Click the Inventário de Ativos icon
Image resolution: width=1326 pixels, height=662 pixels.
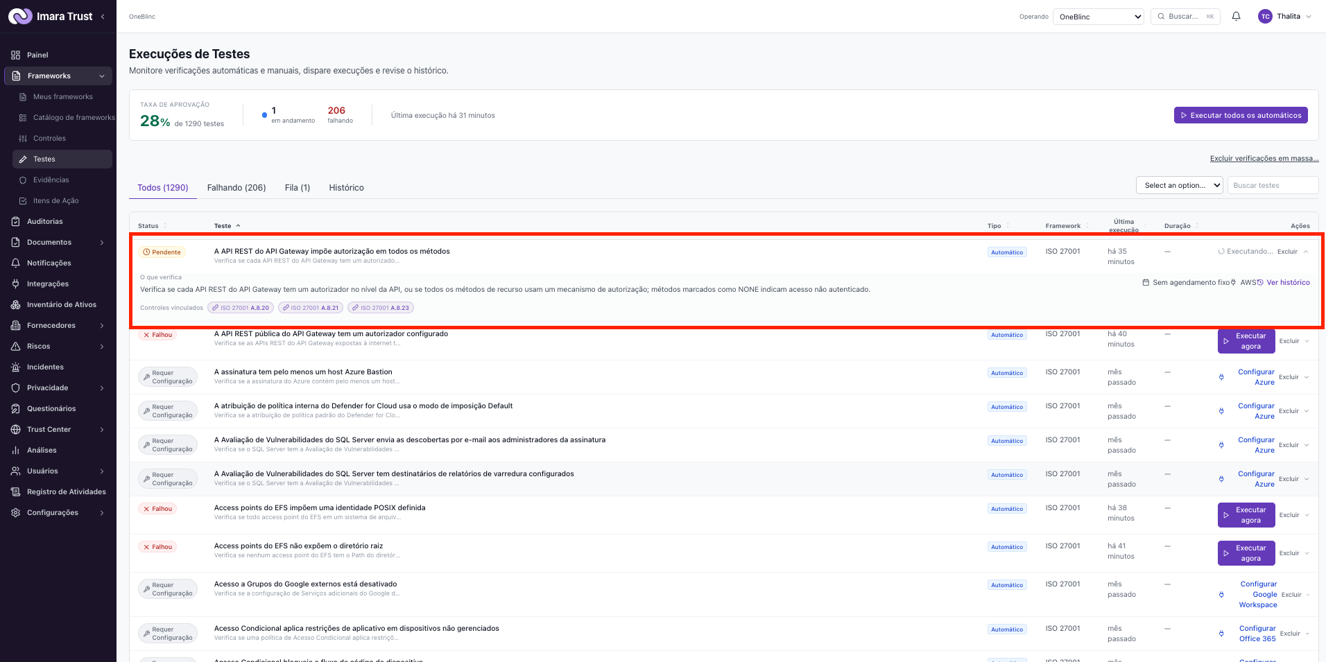(x=15, y=304)
